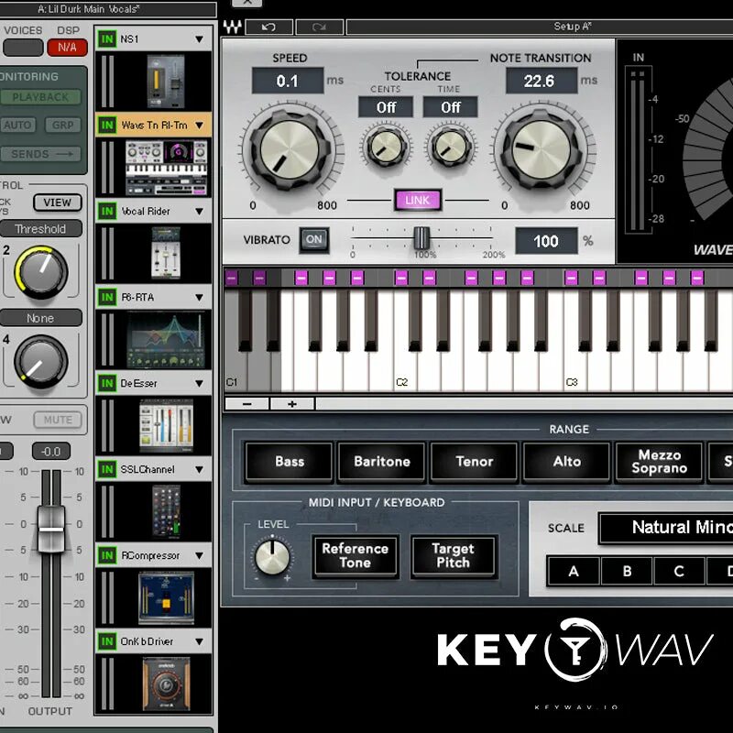
Task: Click the Speed value field 0.1
Action: point(288,81)
